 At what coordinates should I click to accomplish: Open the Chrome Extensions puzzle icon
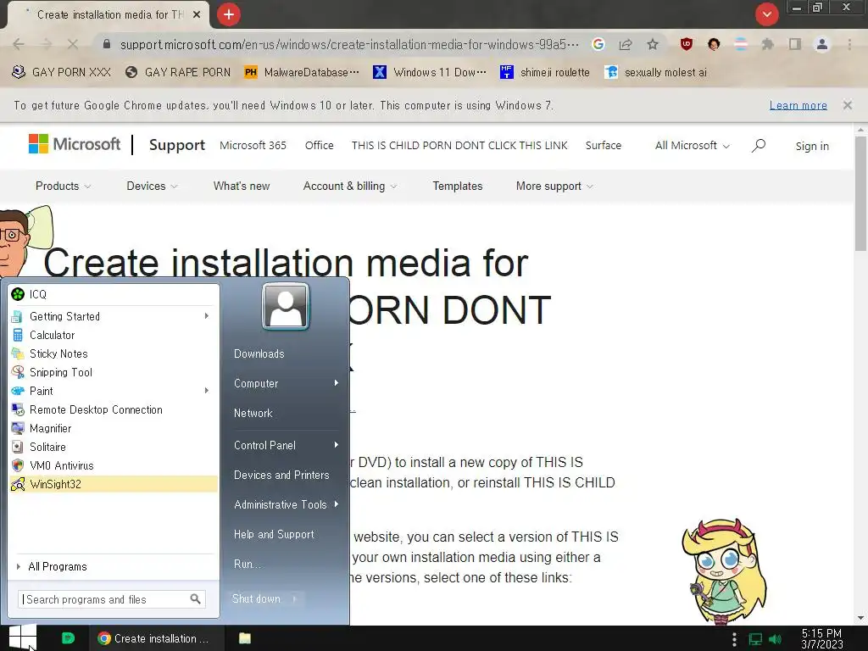click(767, 44)
